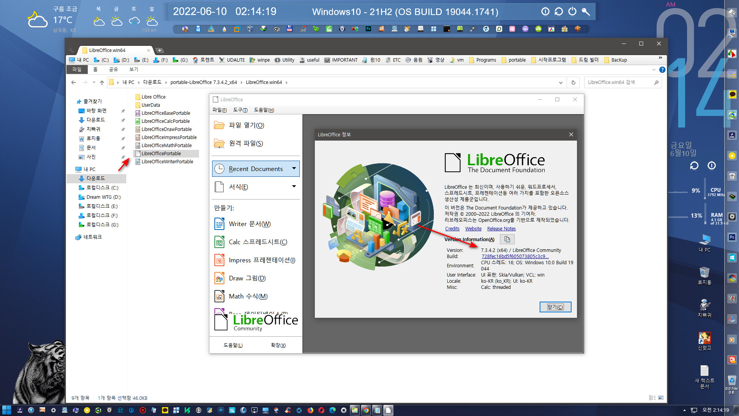
Task: Select the LibreOfficeBasePortable file
Action: [x=166, y=113]
